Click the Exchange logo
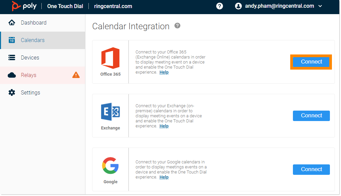Image resolution: width=341 pixels, height=196 pixels. (110, 112)
